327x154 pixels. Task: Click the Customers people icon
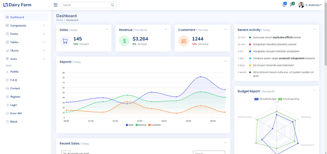[184, 41]
